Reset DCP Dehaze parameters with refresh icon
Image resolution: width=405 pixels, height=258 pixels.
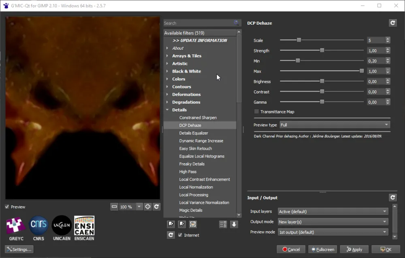[x=392, y=23]
